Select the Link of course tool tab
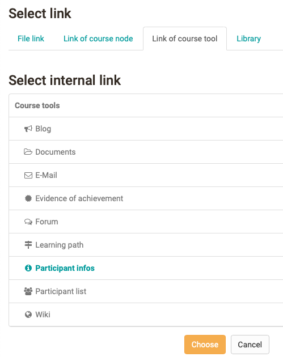This screenshot has height=357, width=283. (x=185, y=39)
